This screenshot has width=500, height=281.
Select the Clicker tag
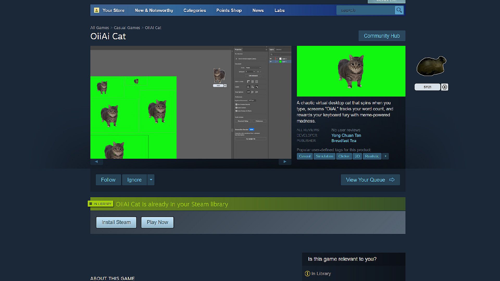(x=344, y=156)
